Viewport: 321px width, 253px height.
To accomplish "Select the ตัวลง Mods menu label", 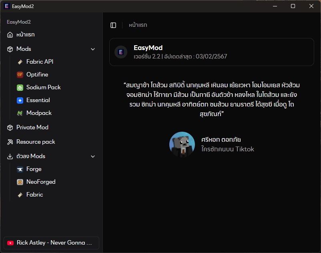I will [x=31, y=156].
